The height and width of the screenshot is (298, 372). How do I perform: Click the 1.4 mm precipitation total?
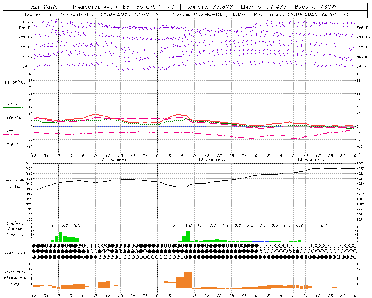tap(201, 225)
